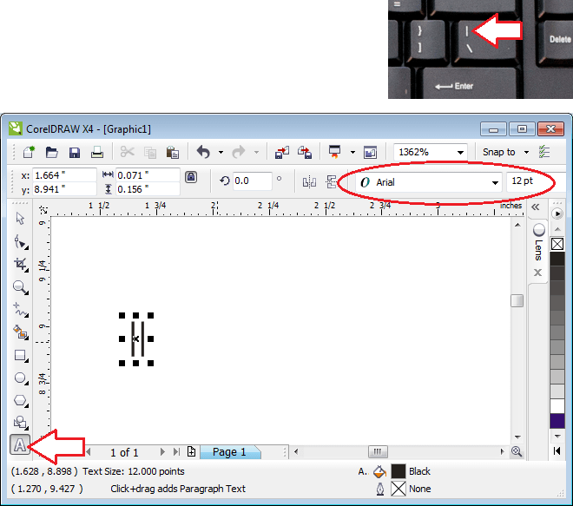Toggle the mirror horizontally button
The width and height of the screenshot is (573, 506).
[x=309, y=181]
